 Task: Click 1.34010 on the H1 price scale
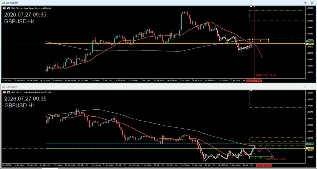(x=310, y=131)
